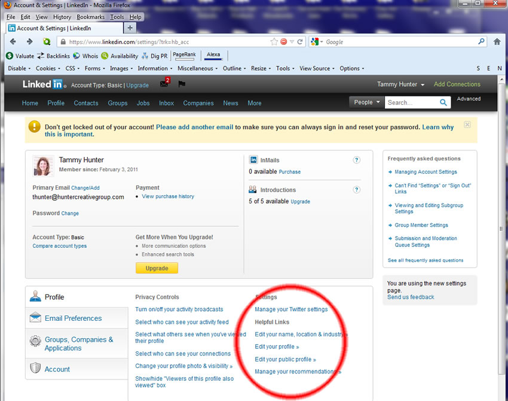
Task: Click the Firefox home icon
Action: click(498, 43)
